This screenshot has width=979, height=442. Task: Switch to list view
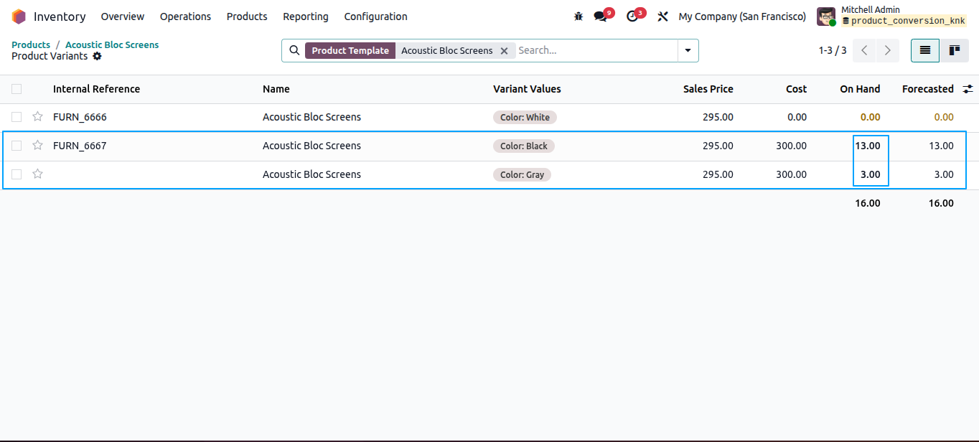coord(925,50)
